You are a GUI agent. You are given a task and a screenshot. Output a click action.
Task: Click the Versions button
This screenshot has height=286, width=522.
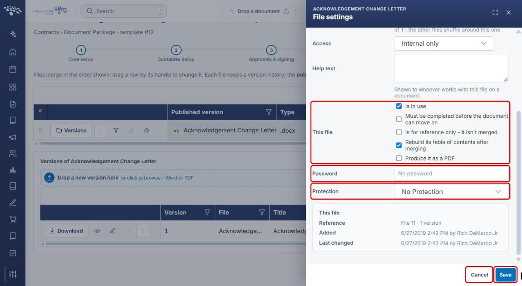coord(71,131)
